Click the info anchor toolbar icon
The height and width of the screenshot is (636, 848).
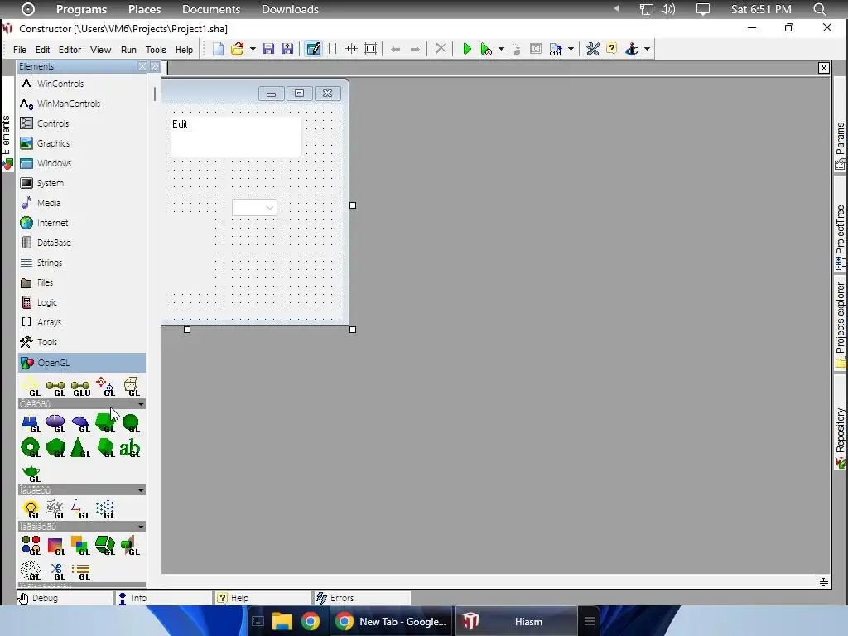[x=632, y=49]
